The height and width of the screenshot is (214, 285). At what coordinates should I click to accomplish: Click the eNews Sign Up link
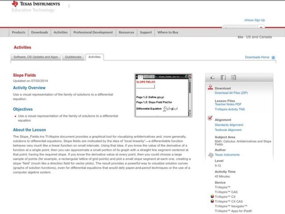coord(254,20)
